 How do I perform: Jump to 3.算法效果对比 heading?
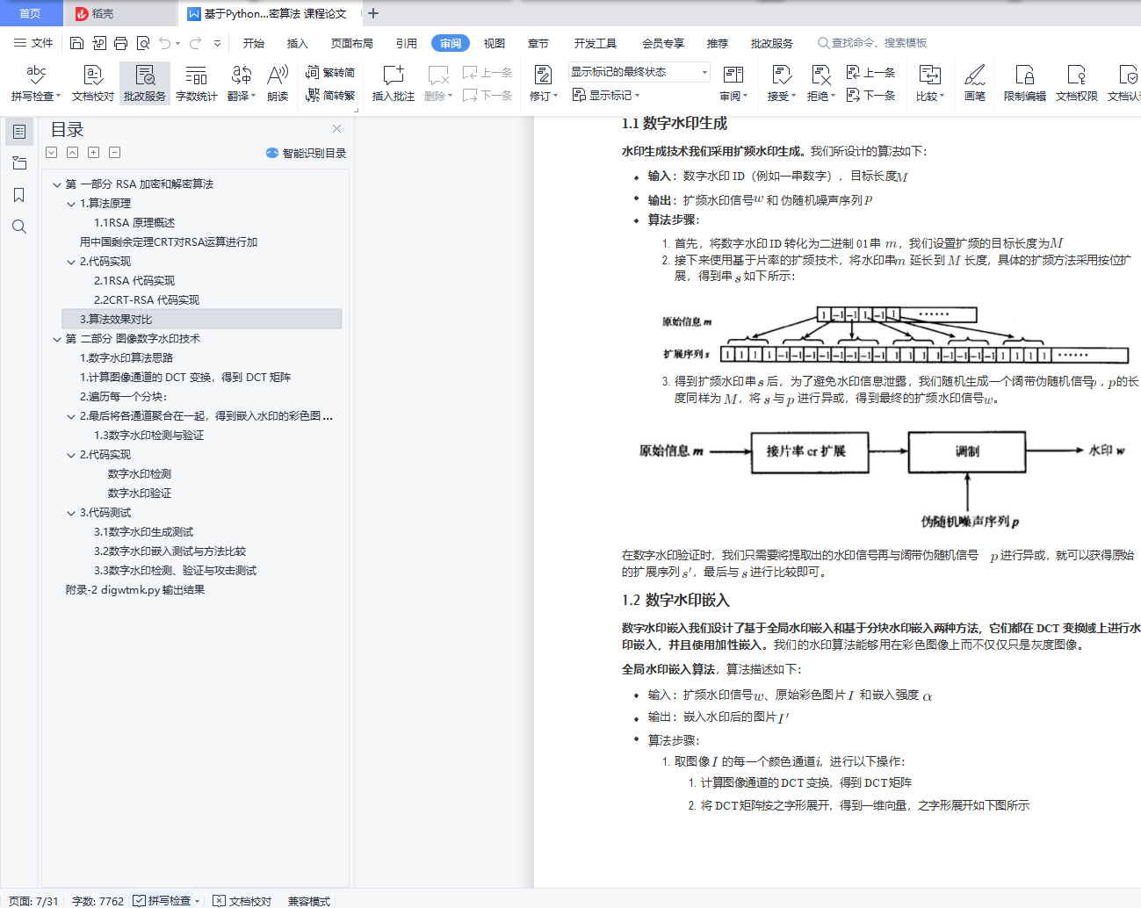point(116,320)
